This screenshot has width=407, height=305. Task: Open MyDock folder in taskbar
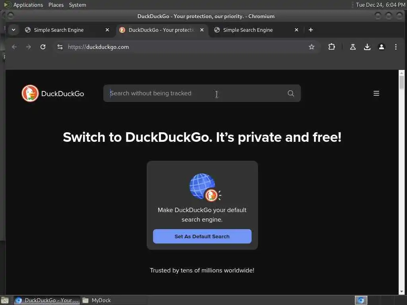coord(97,300)
